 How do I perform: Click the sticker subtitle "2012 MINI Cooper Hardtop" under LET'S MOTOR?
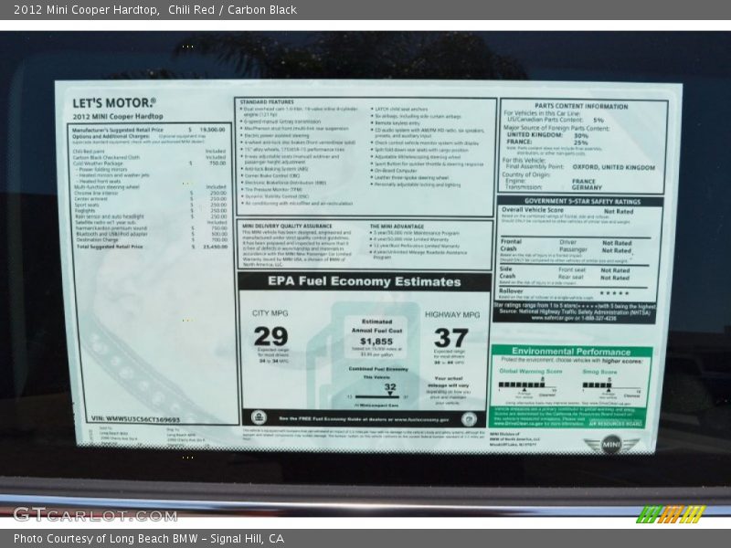[x=118, y=117]
